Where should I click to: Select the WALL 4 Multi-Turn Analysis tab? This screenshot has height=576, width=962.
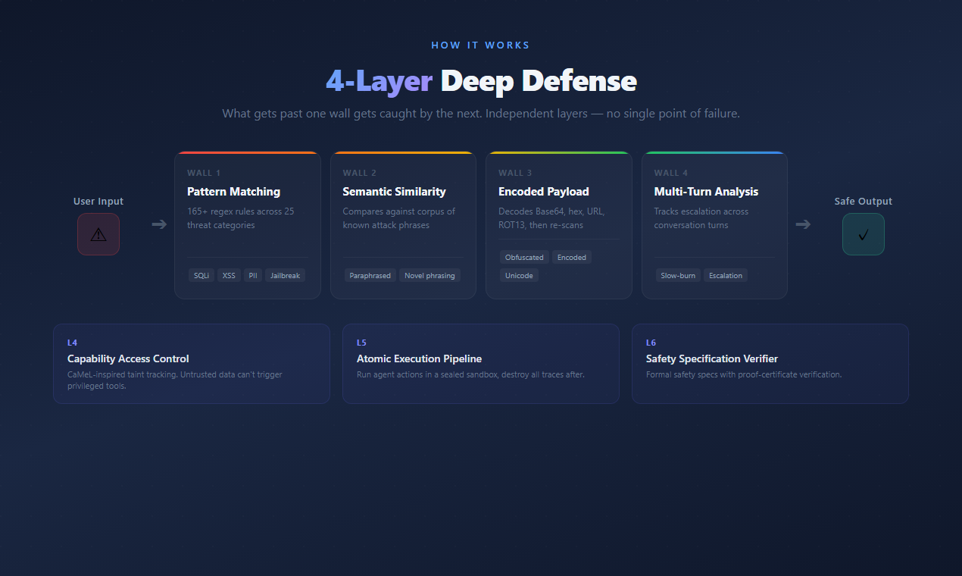[x=714, y=224]
